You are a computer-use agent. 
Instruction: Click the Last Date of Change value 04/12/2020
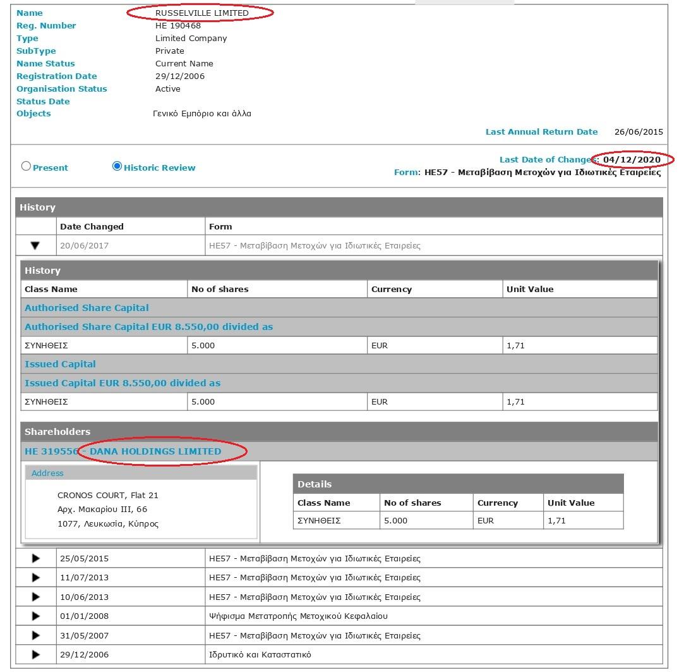click(x=632, y=159)
